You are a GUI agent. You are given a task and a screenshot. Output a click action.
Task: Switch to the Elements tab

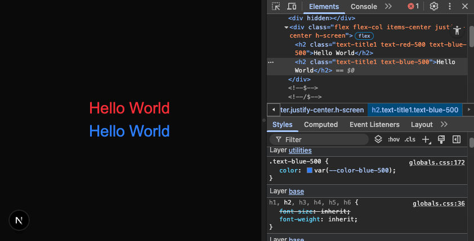[324, 7]
